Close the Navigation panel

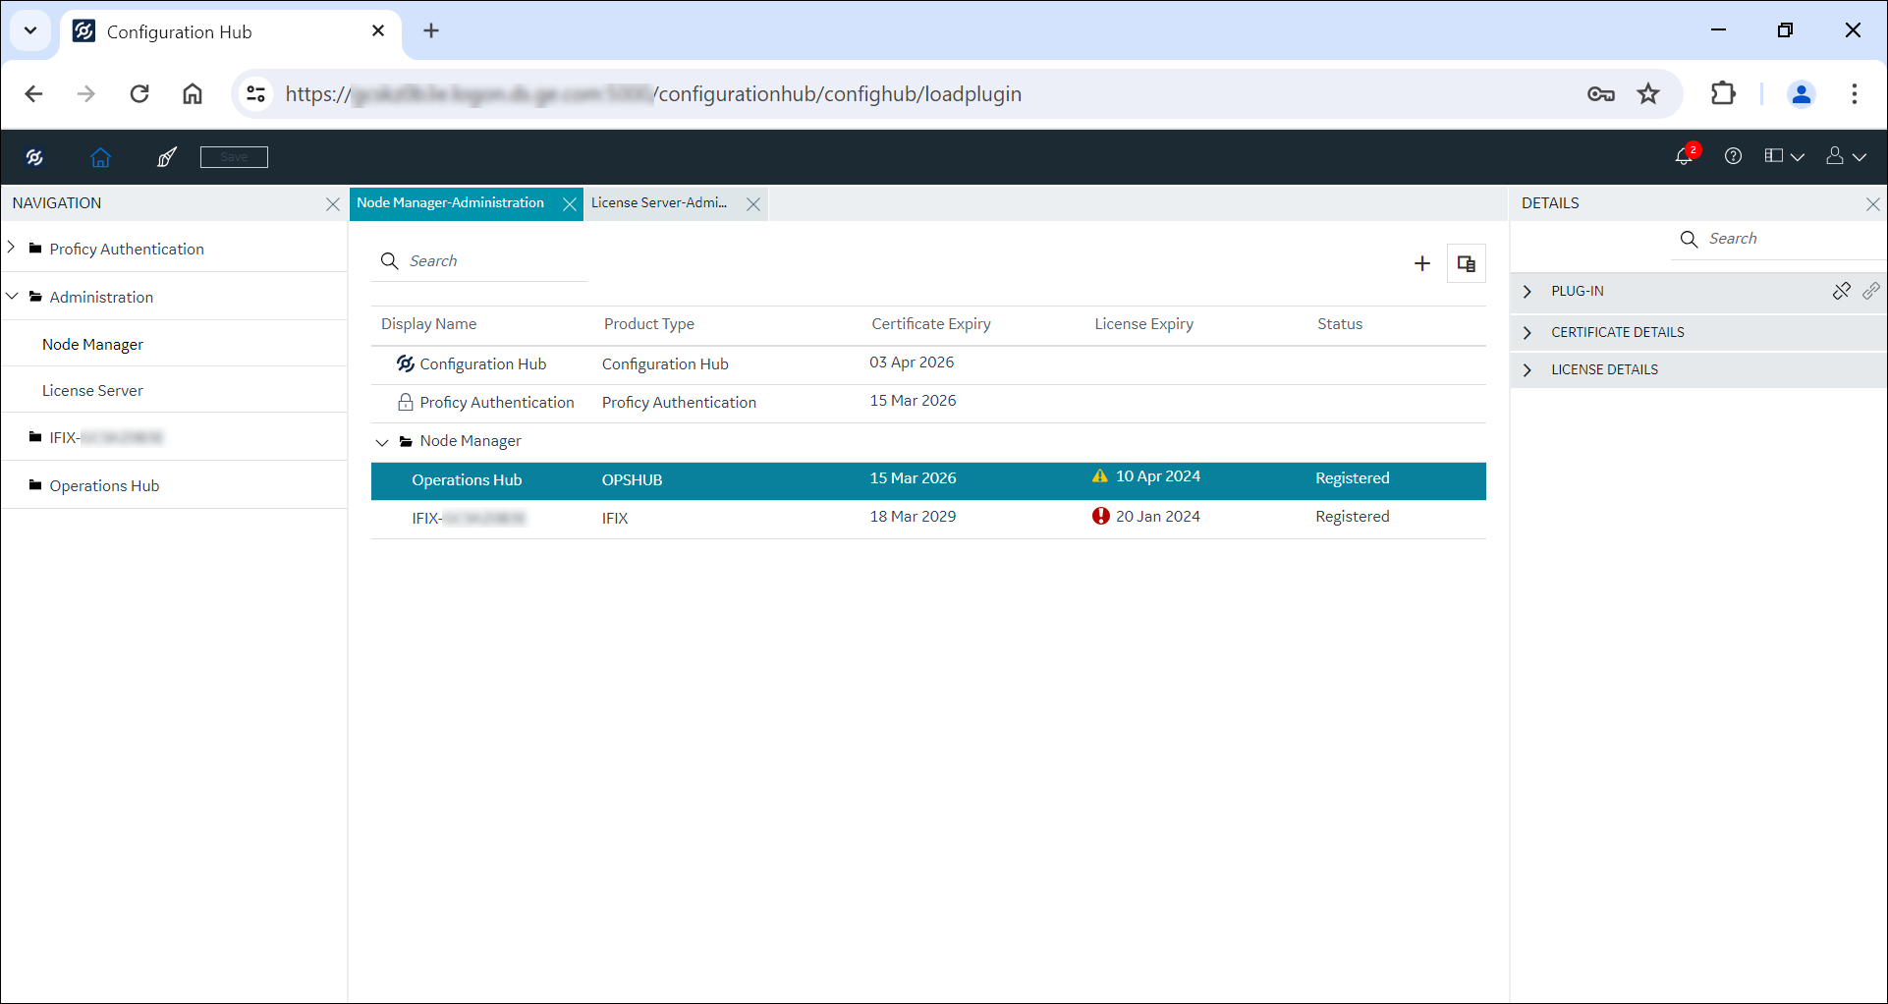click(333, 204)
